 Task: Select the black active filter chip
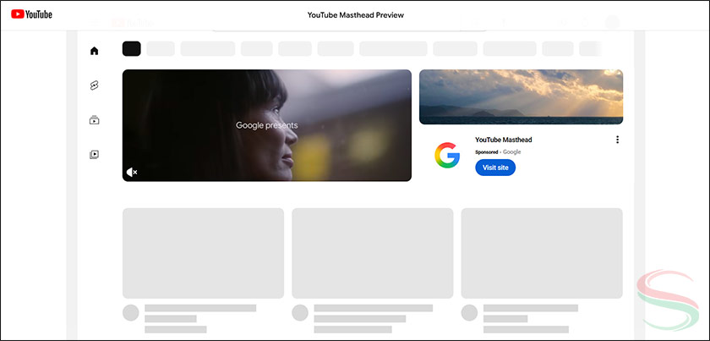(x=131, y=48)
